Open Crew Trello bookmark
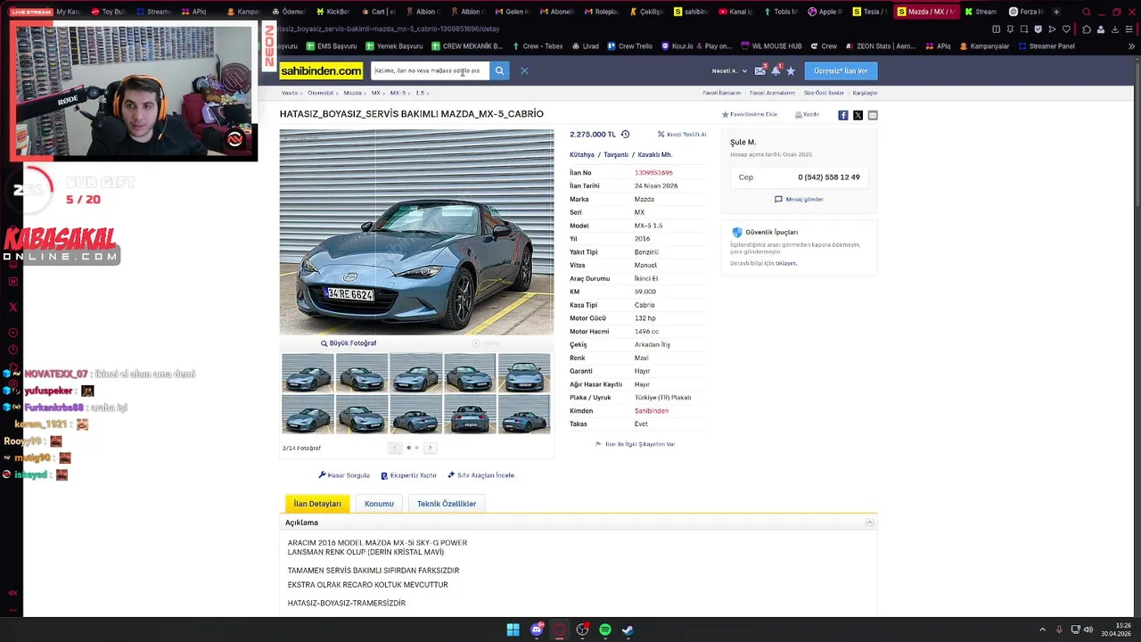1141x642 pixels. point(630,46)
